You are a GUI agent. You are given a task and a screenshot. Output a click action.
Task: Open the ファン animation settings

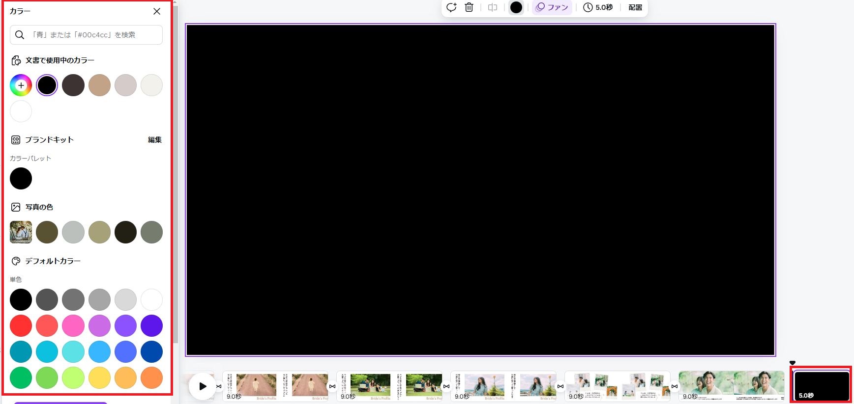point(552,7)
